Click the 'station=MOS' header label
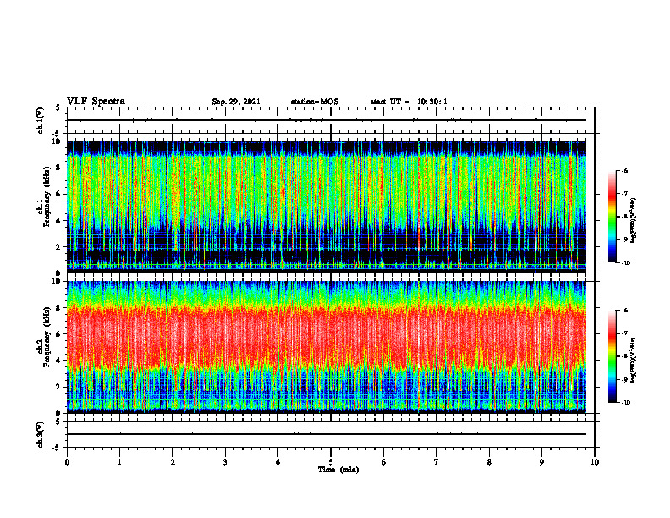Screen dimensions: 670x518 [x=315, y=102]
